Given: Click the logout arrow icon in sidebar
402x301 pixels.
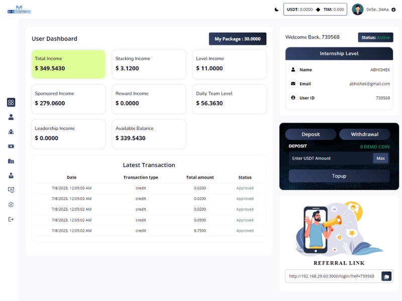Looking at the screenshot, I should click(11, 219).
